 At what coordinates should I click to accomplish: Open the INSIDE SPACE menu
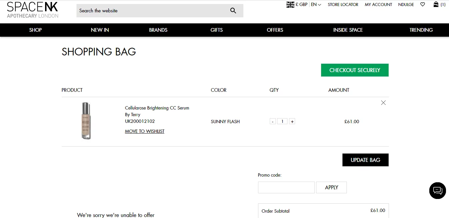348,30
